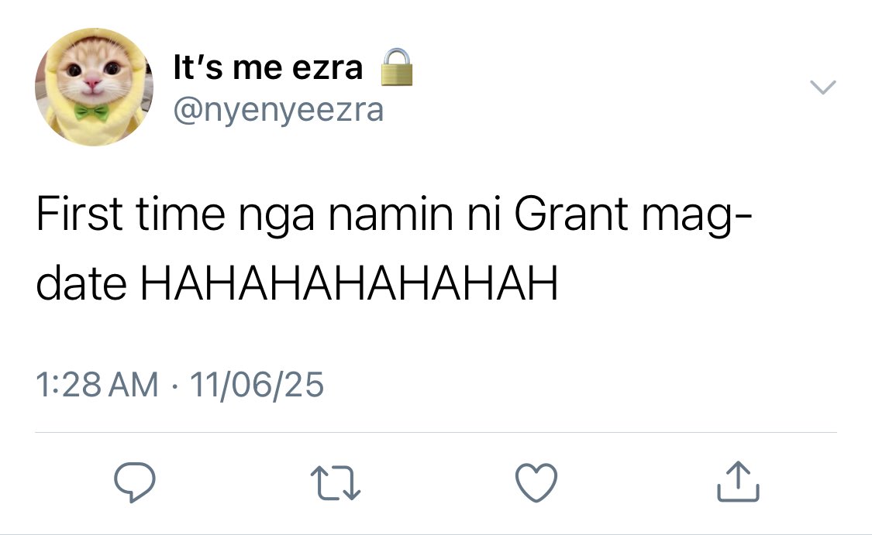Viewport: 872px width, 535px height.
Task: Tap the padlock protected-account icon
Action: (397, 67)
